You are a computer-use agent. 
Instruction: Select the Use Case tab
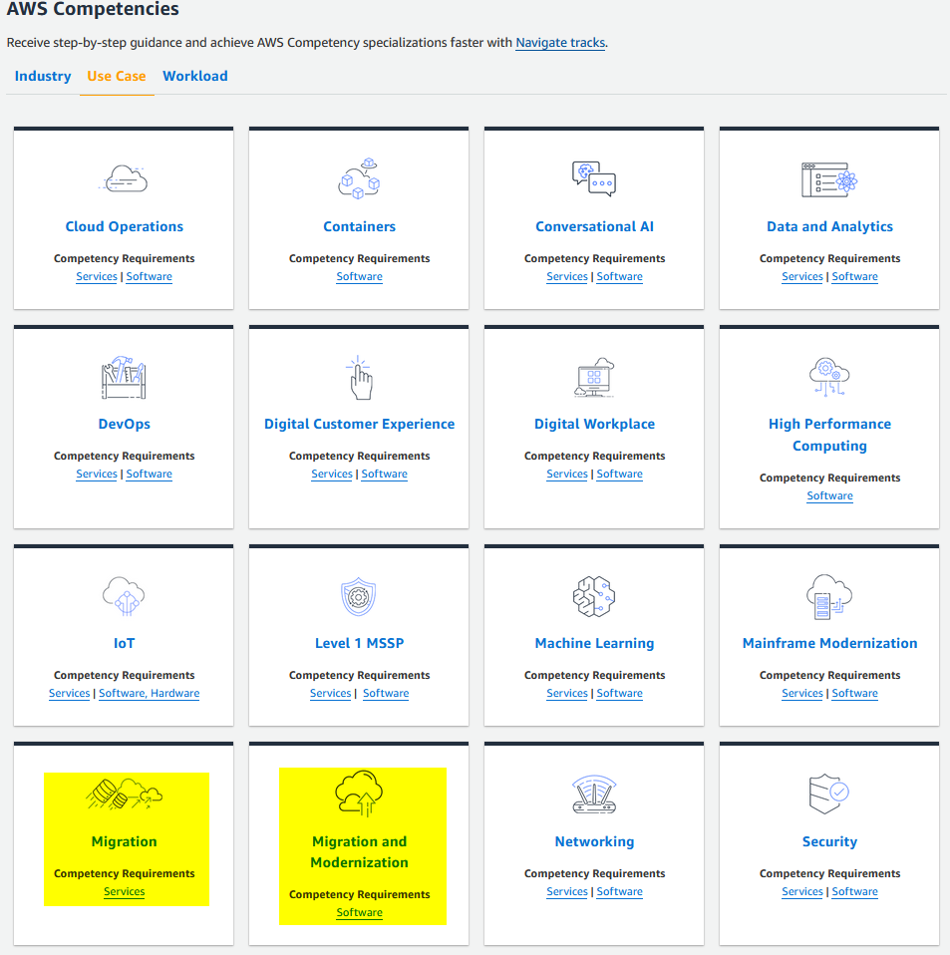(x=117, y=76)
